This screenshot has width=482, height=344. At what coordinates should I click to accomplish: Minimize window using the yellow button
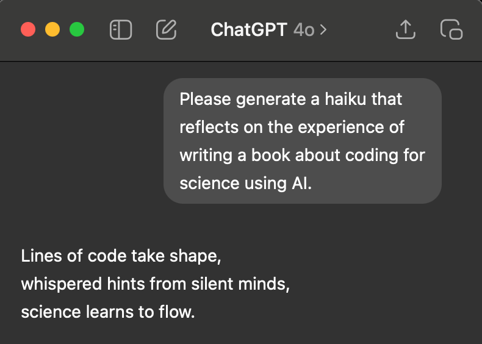click(x=52, y=29)
